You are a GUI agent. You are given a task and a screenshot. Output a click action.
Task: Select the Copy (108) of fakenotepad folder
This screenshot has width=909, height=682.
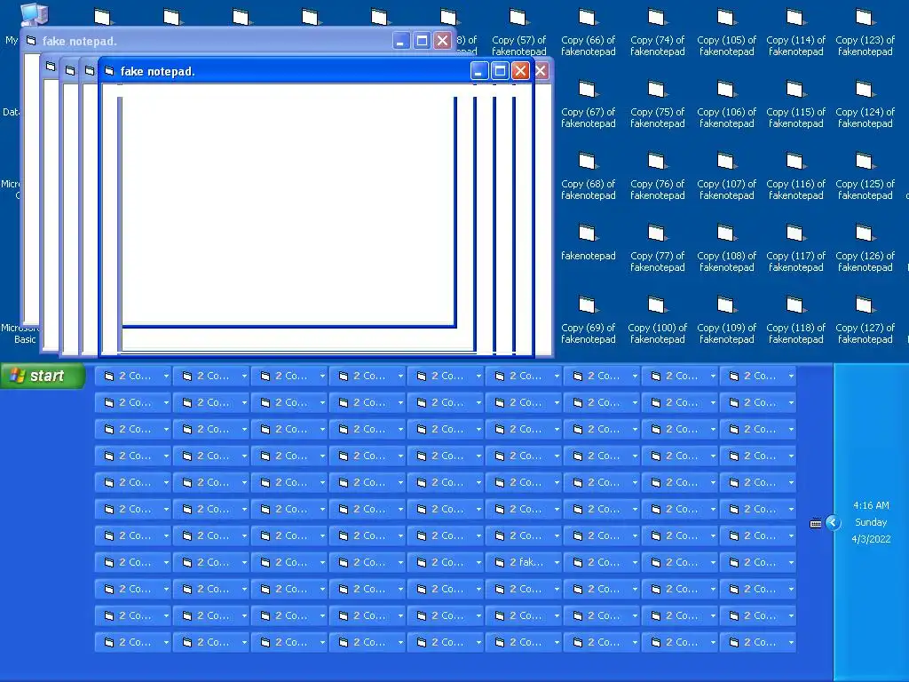click(726, 249)
